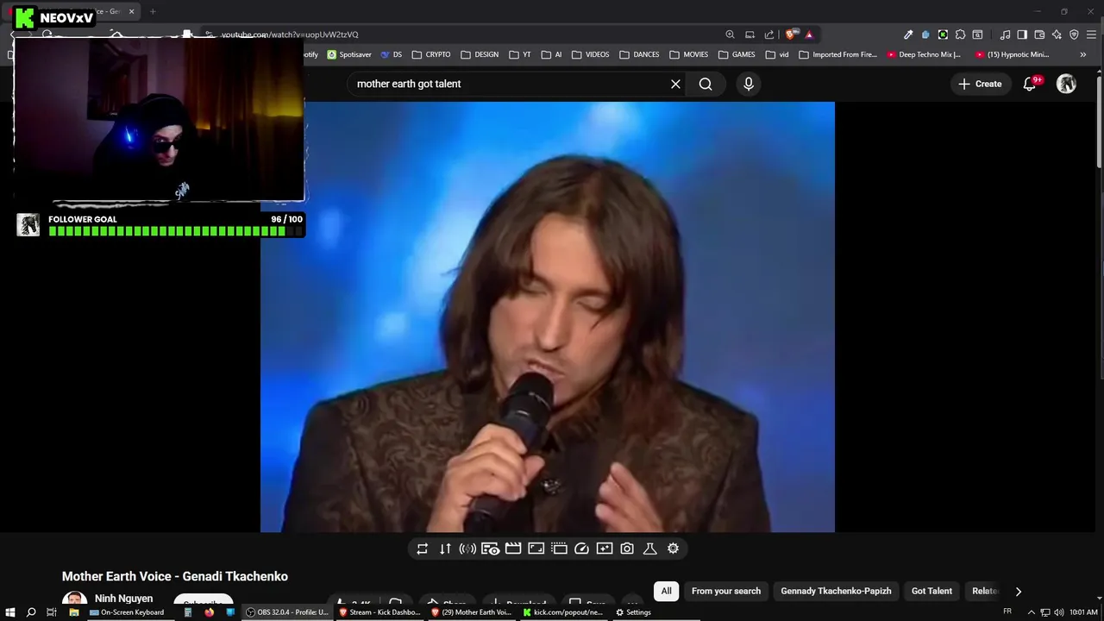
Task: Click the card-with-eye icon in the video toolbar
Action: click(490, 549)
